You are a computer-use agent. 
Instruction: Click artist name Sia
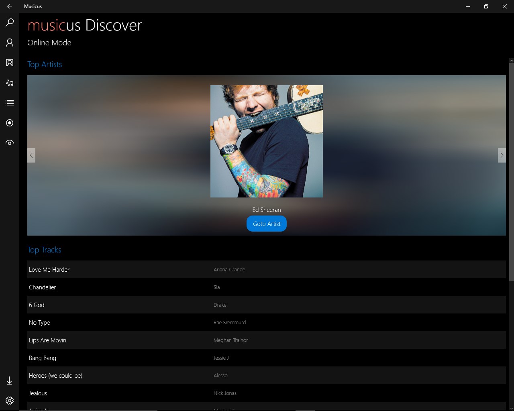[x=217, y=287]
